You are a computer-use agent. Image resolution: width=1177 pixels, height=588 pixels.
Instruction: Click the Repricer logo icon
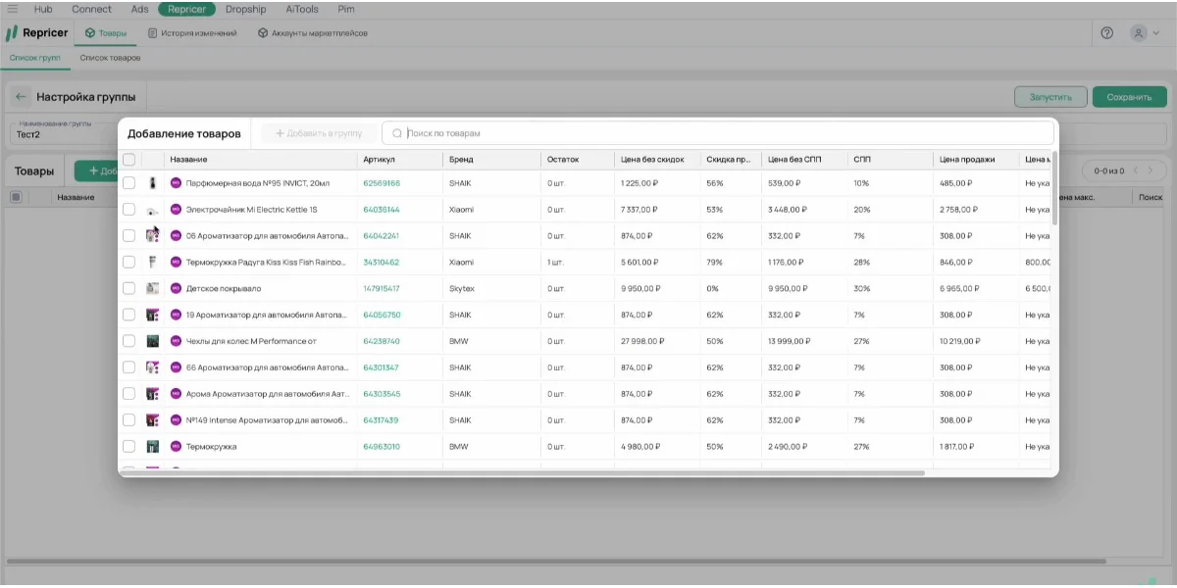point(12,32)
